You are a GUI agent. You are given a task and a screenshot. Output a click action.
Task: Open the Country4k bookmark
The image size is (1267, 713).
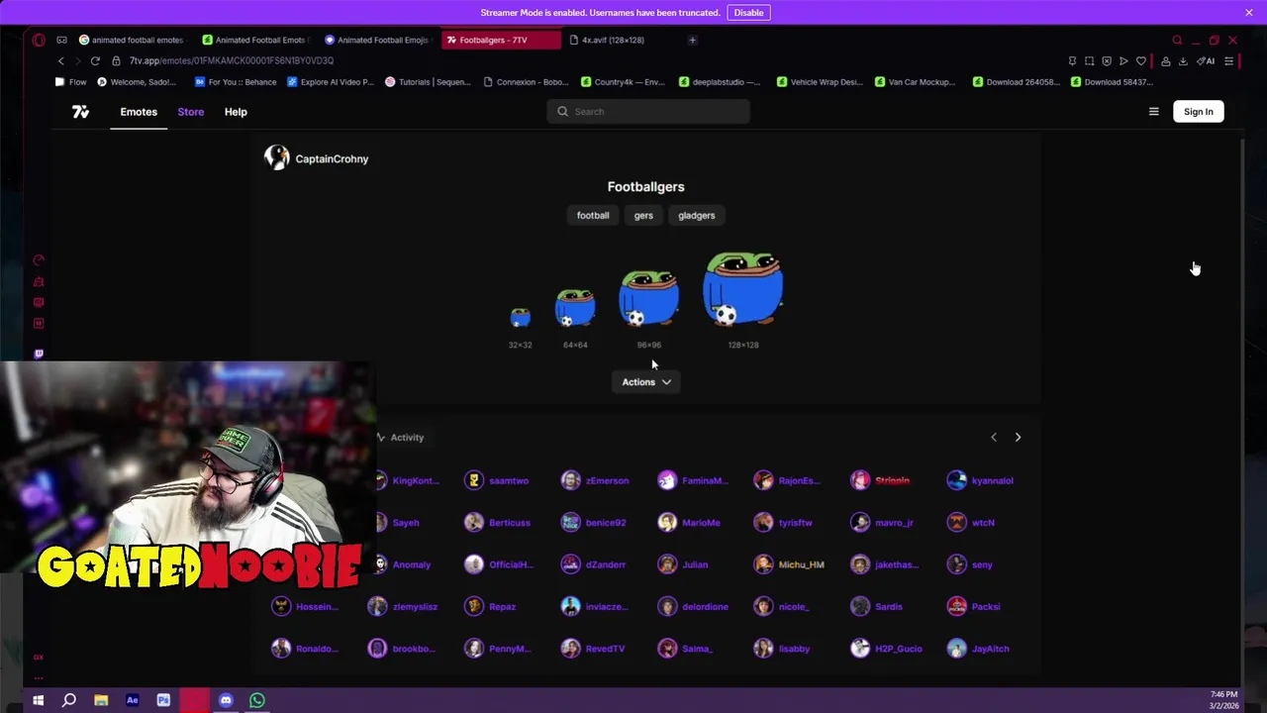(623, 82)
